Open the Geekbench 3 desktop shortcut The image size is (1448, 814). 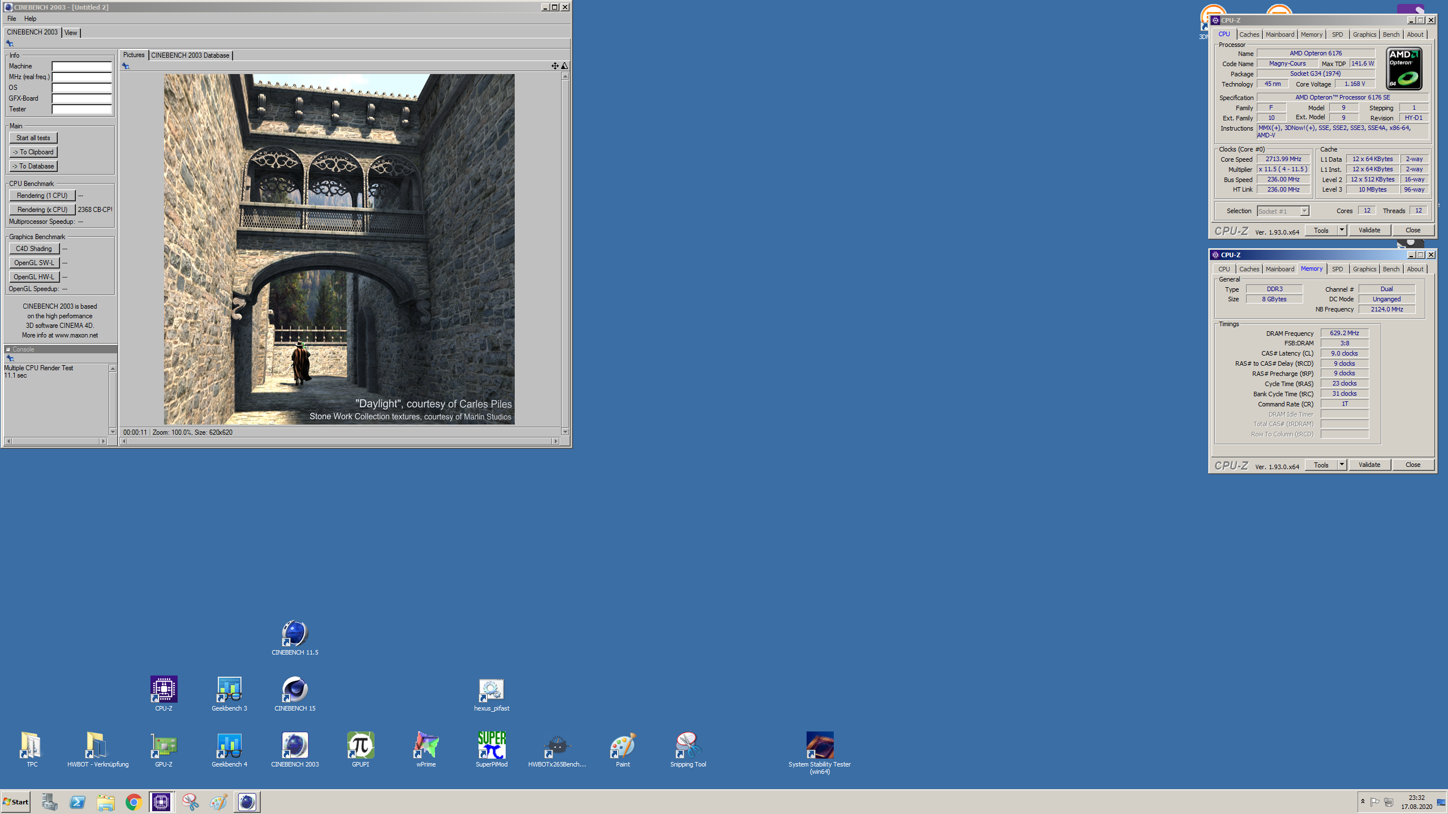click(229, 694)
